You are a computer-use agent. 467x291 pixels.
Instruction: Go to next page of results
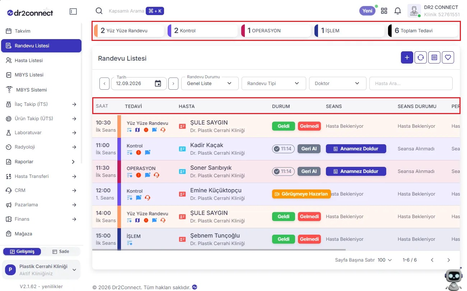pyautogui.click(x=449, y=260)
